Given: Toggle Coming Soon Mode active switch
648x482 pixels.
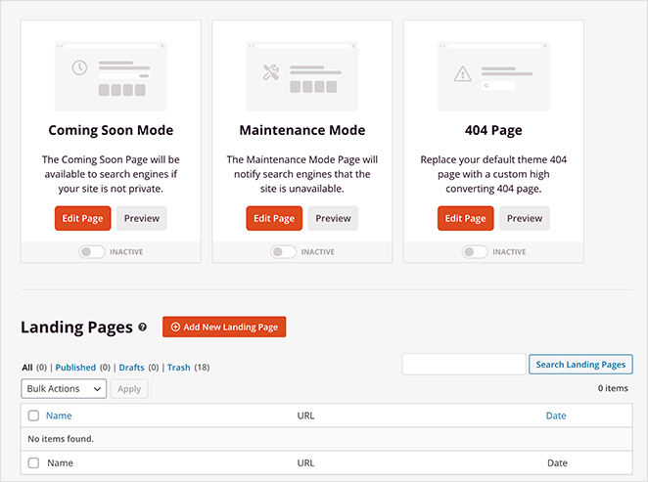Looking at the screenshot, I should pyautogui.click(x=92, y=252).
